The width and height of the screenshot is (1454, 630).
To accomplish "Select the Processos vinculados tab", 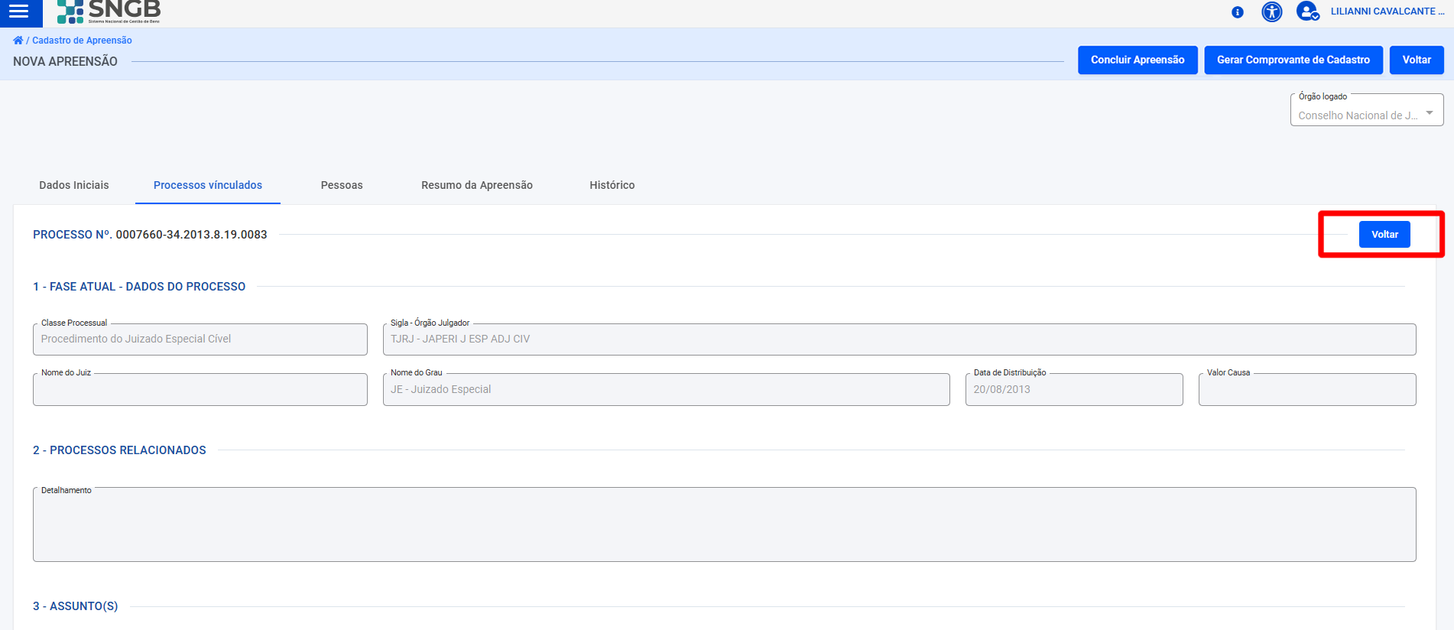I will click(x=208, y=185).
